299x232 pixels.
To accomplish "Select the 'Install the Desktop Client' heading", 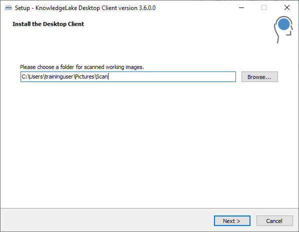I will coord(48,24).
